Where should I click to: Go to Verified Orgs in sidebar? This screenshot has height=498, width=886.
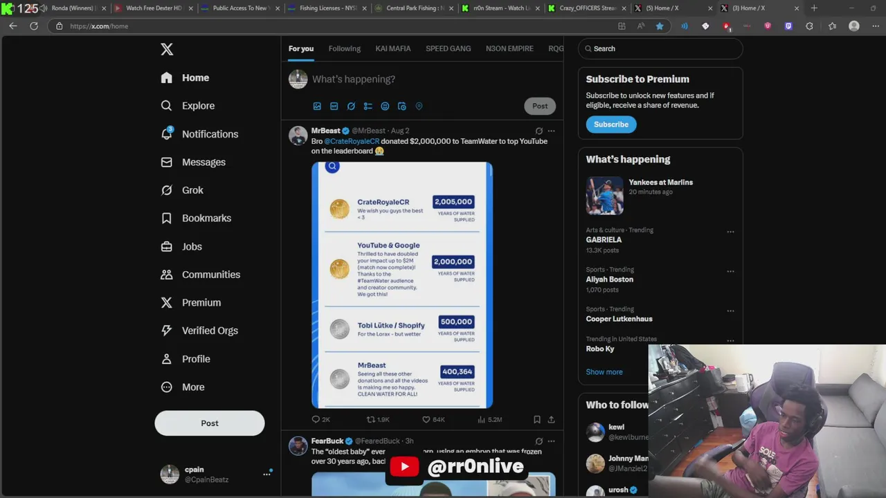point(199,331)
